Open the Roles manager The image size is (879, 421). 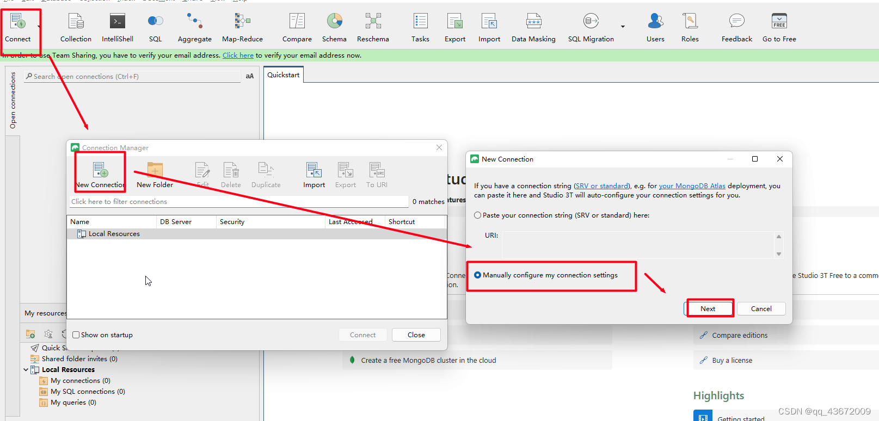pyautogui.click(x=690, y=28)
